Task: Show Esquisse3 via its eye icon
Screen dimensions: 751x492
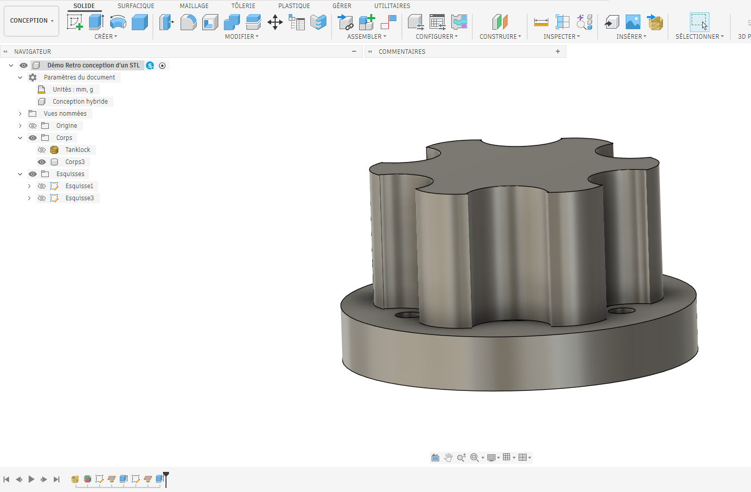Action: click(42, 198)
